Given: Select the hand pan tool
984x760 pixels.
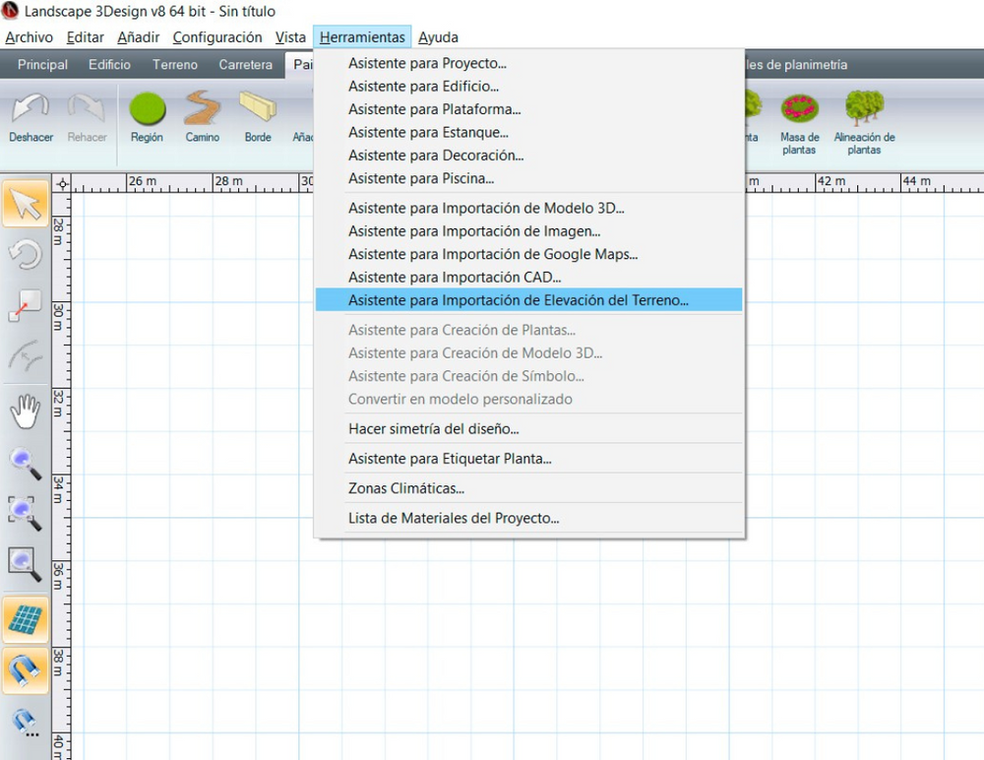Looking at the screenshot, I should pos(25,412).
